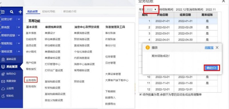
Task: Click the 开始日期 column header
Action: pyautogui.click(x=162, y=15)
